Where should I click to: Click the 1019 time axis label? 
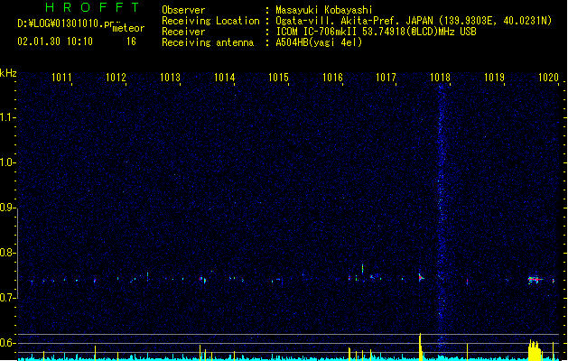[x=494, y=78]
